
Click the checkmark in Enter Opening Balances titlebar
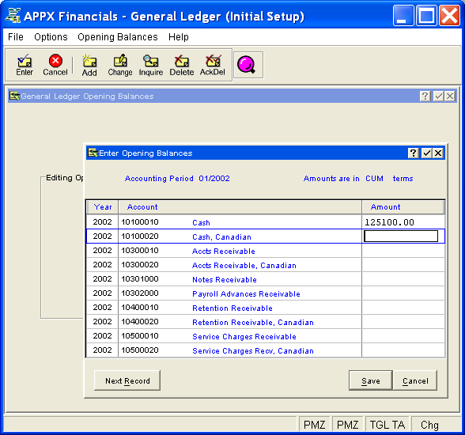pyautogui.click(x=427, y=153)
